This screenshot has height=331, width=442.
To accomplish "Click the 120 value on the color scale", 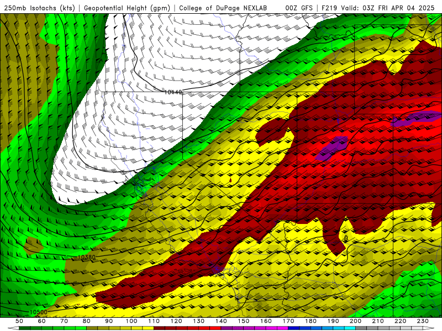I will [x=176, y=321].
